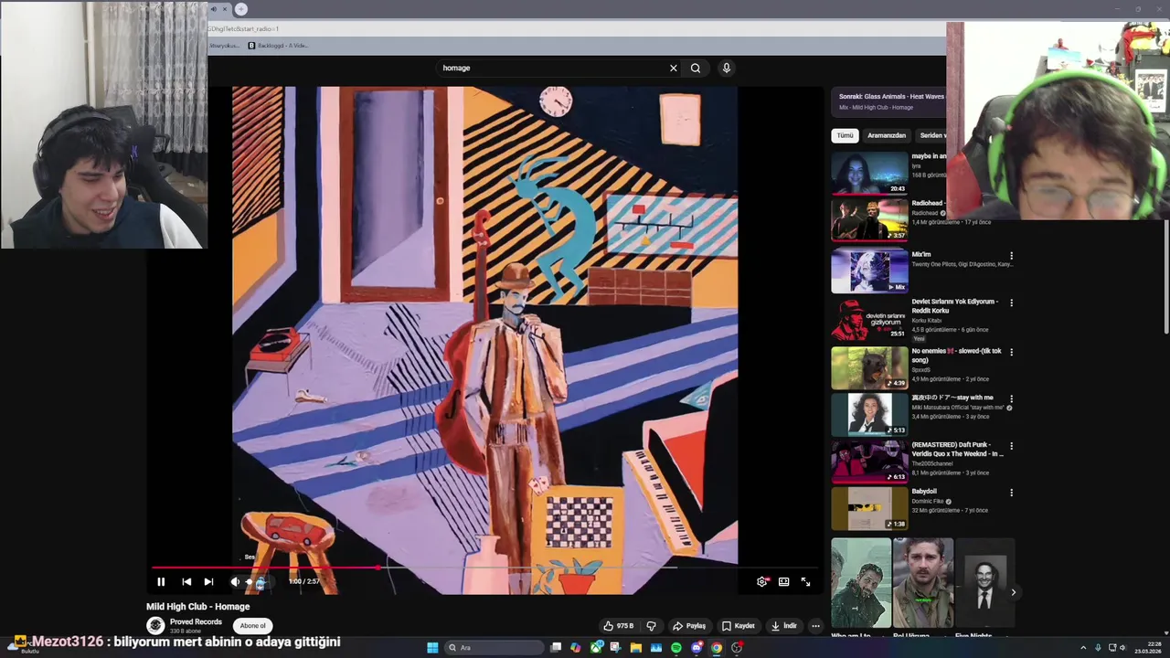Subscribe using the Abone ol button
Image resolution: width=1170 pixels, height=658 pixels.
pos(253,626)
